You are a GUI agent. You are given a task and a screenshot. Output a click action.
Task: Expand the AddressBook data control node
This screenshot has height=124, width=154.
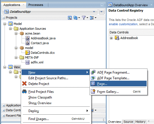(x=111, y=38)
